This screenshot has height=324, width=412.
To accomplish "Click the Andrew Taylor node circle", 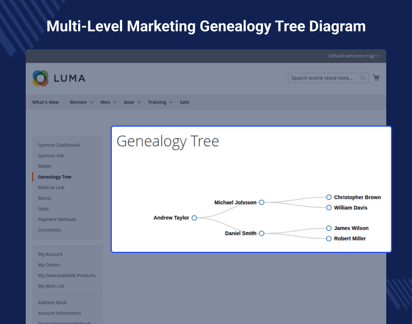I will pyautogui.click(x=194, y=218).
